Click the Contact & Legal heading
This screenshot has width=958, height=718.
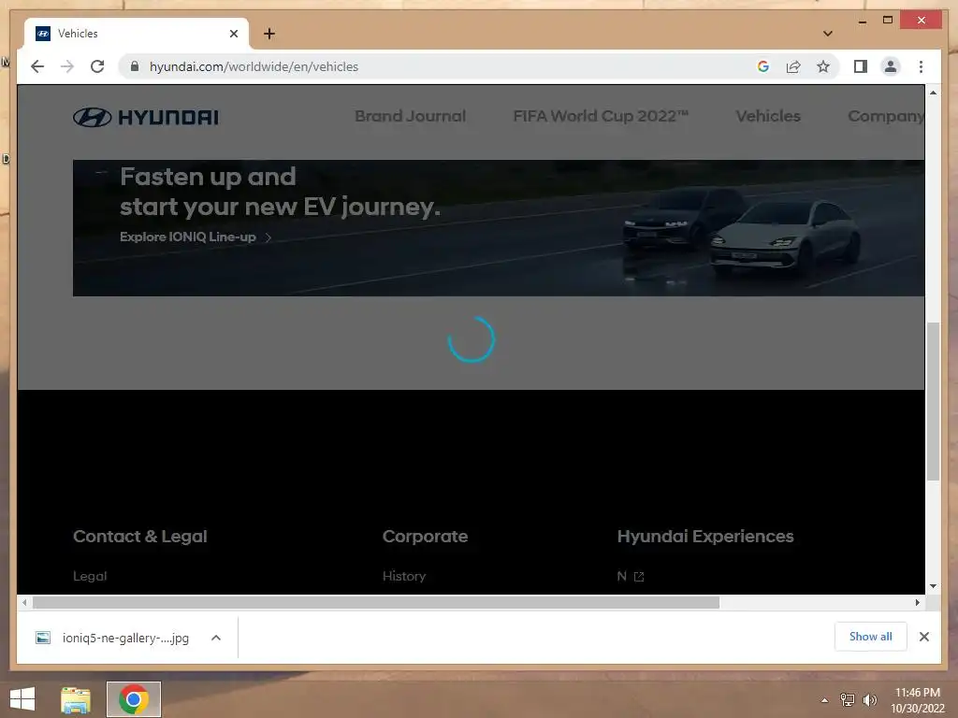click(x=140, y=536)
